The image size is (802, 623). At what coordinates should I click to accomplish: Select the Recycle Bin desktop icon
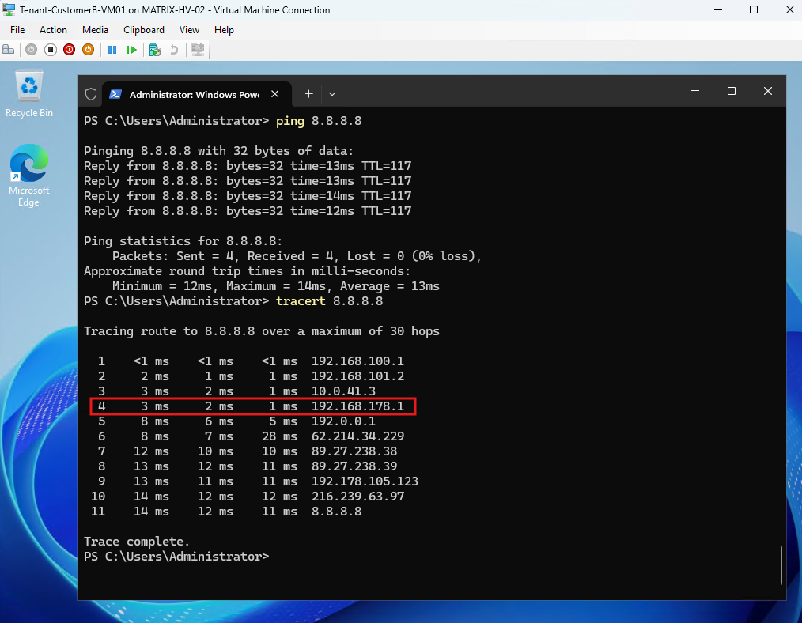29,95
